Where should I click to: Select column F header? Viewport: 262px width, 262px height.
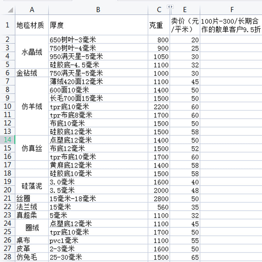click(x=232, y=10)
